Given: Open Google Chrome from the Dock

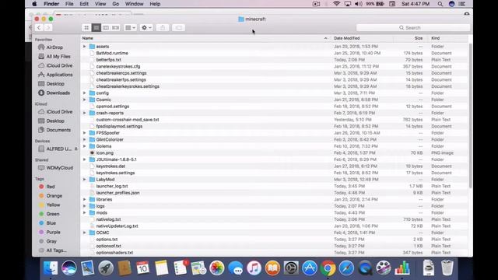Looking at the screenshot, I should tap(328, 268).
